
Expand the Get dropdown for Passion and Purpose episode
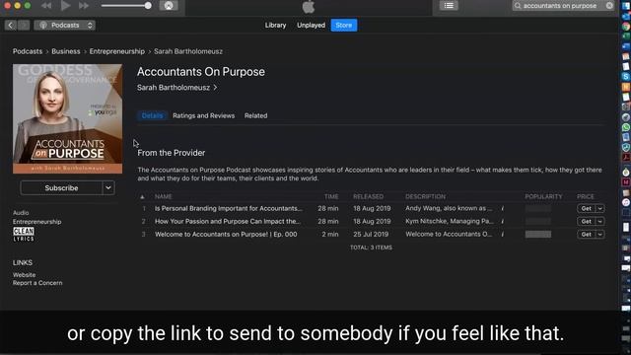point(600,221)
